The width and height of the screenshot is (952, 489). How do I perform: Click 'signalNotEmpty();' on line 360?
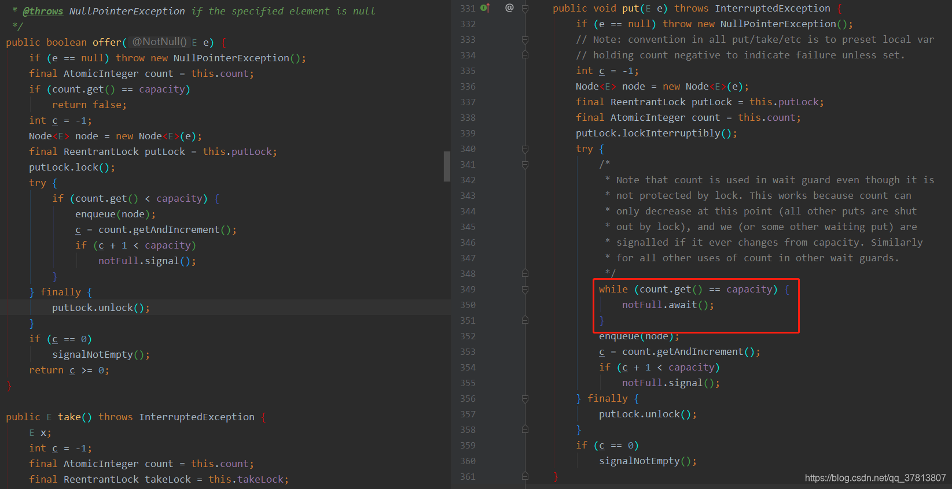coord(648,461)
